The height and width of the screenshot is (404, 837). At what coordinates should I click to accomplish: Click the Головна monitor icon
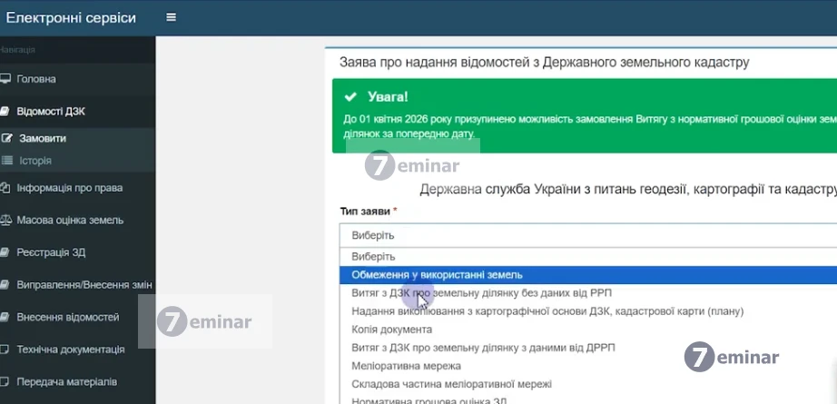5,79
